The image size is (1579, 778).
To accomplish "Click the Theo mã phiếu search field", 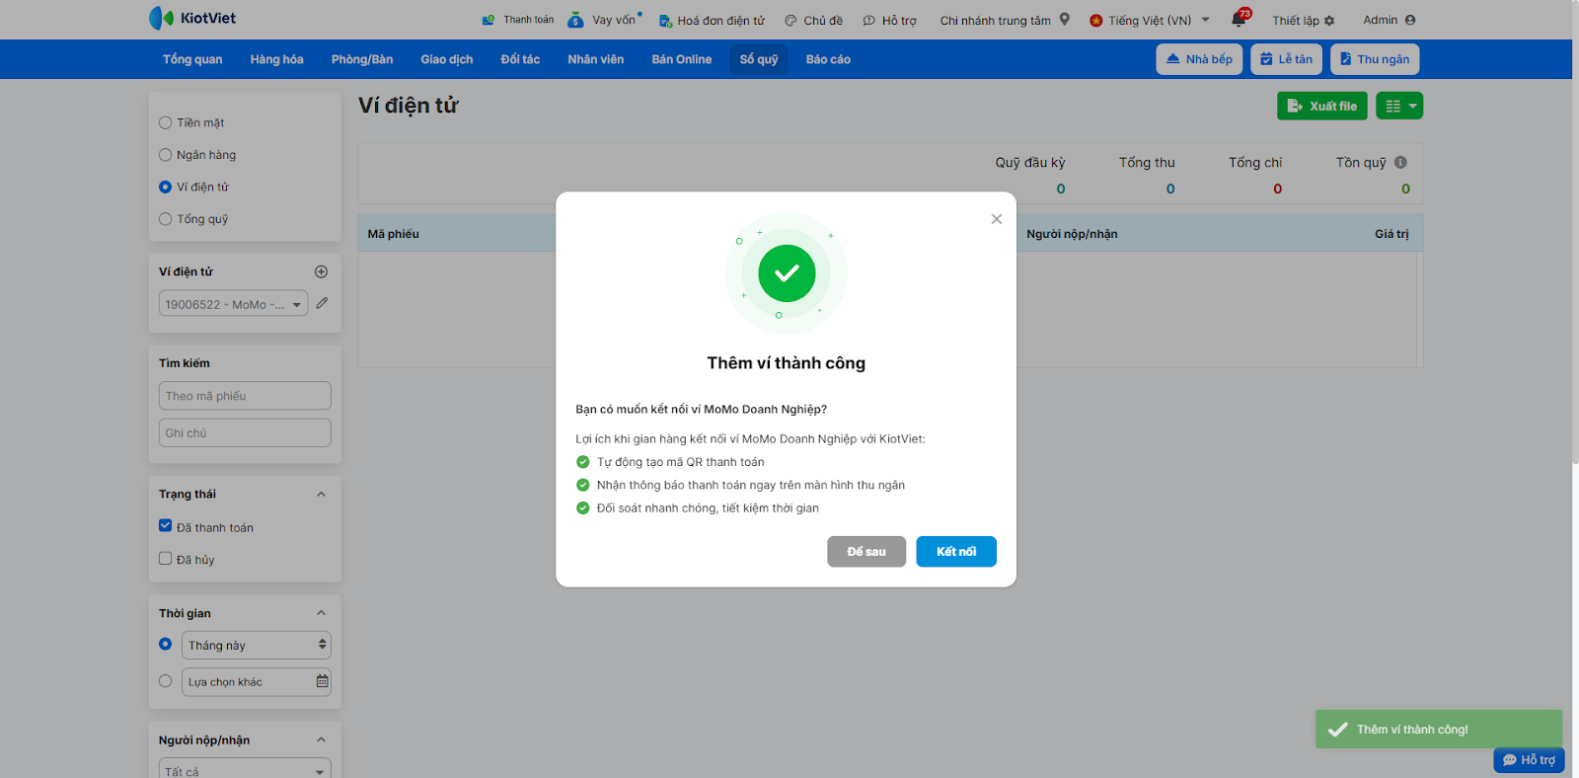I will pos(245,396).
